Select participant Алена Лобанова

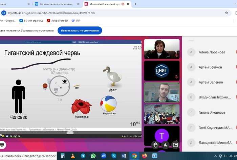[212, 52]
